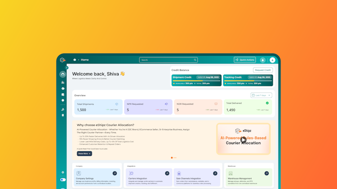The width and height of the screenshot is (337, 189).
Task: Click the Total Delivered green checkmark
Action: point(267,103)
